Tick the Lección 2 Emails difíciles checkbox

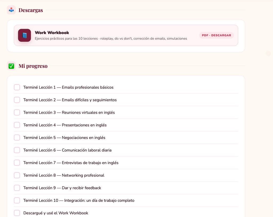tap(17, 100)
